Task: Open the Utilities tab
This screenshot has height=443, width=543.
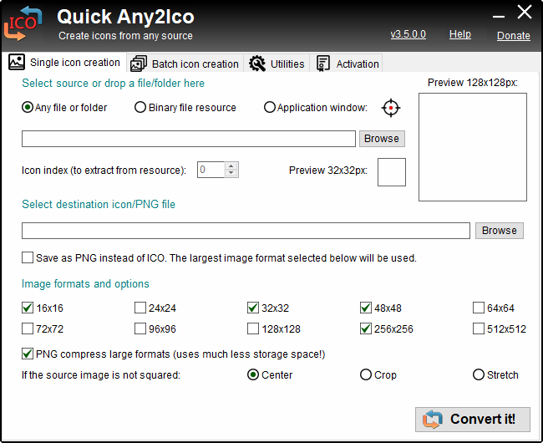Action: (x=277, y=64)
